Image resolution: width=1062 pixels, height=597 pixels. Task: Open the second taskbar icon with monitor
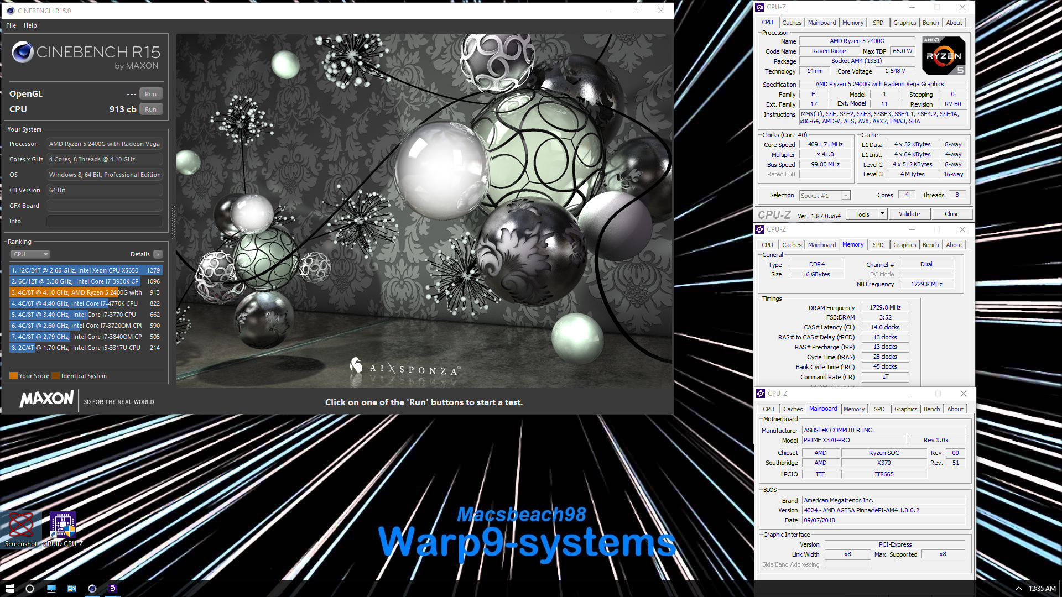coord(51,589)
